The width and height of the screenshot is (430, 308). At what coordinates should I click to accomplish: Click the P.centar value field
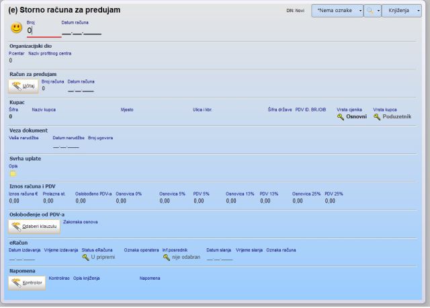pos(11,61)
